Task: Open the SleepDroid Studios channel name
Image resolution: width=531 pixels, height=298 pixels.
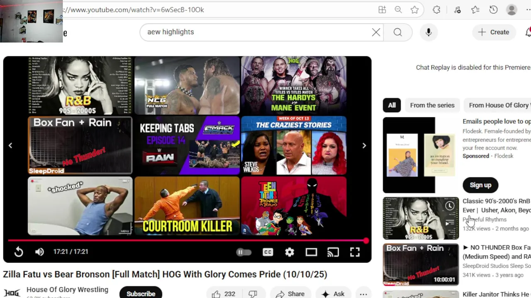Action: (x=497, y=266)
